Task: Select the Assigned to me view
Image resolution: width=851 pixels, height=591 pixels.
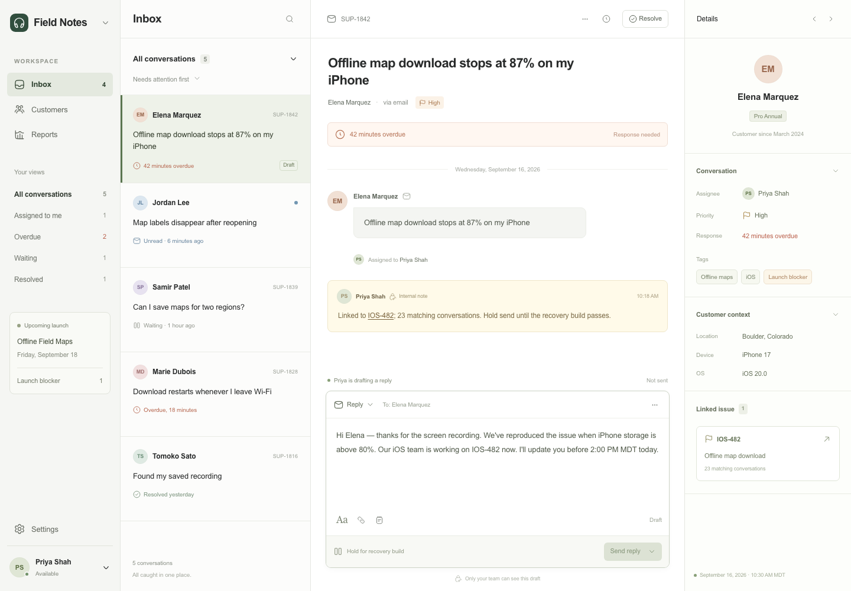Action: 60,216
